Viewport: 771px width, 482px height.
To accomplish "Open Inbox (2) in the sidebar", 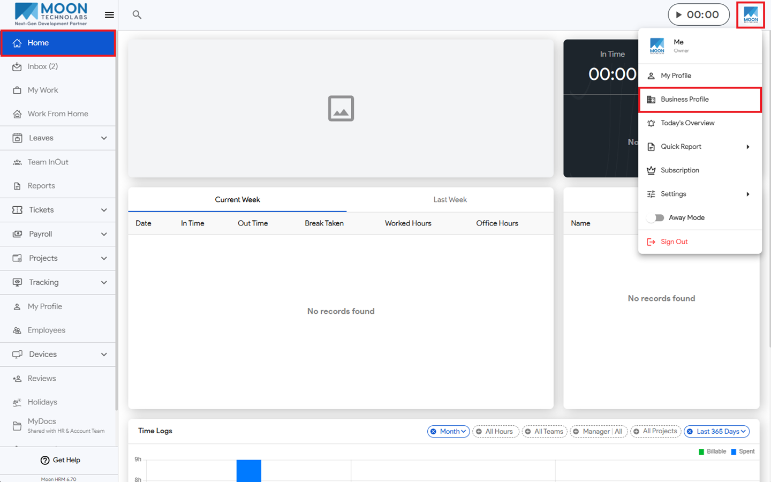I will (58, 66).
